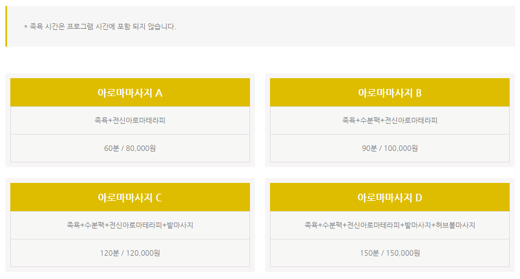The image size is (520, 279).
Task: Click the 아로마마사지 B header
Action: coord(390,92)
